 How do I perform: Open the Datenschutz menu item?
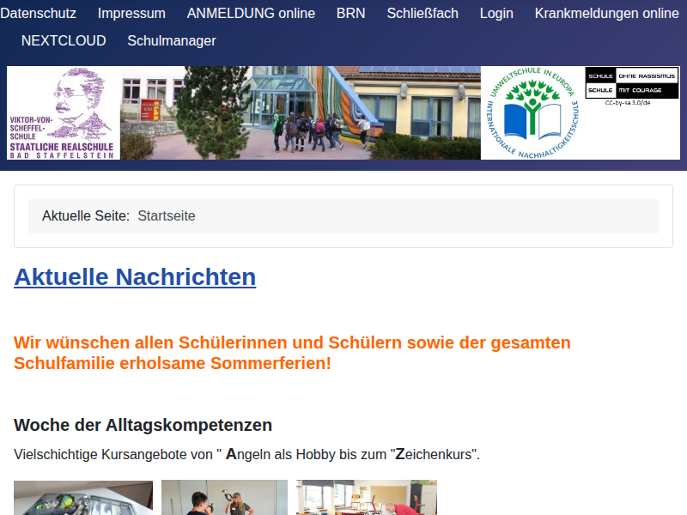click(x=38, y=13)
